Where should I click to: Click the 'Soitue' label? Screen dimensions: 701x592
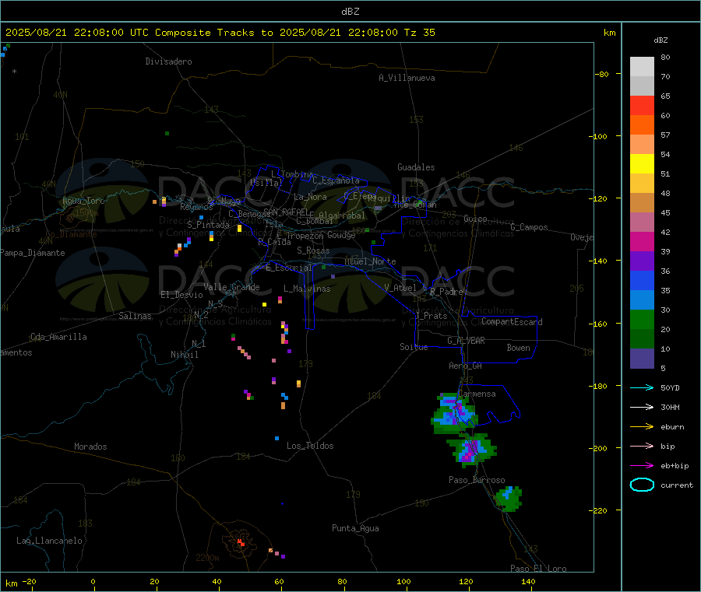tap(414, 346)
